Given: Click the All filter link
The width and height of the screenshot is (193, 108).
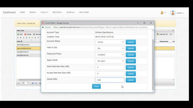Looking at the screenshot, I should [171, 34].
